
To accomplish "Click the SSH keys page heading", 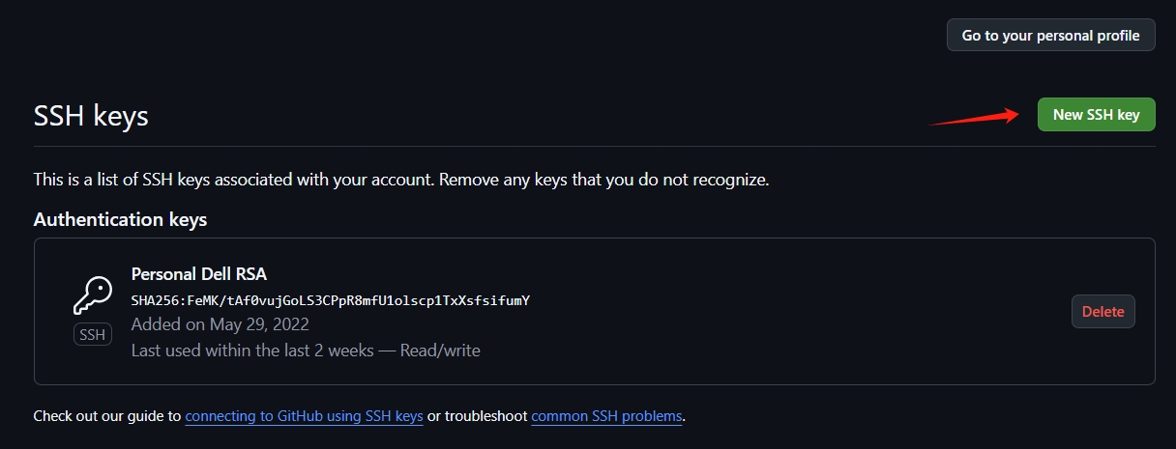I will pyautogui.click(x=91, y=117).
